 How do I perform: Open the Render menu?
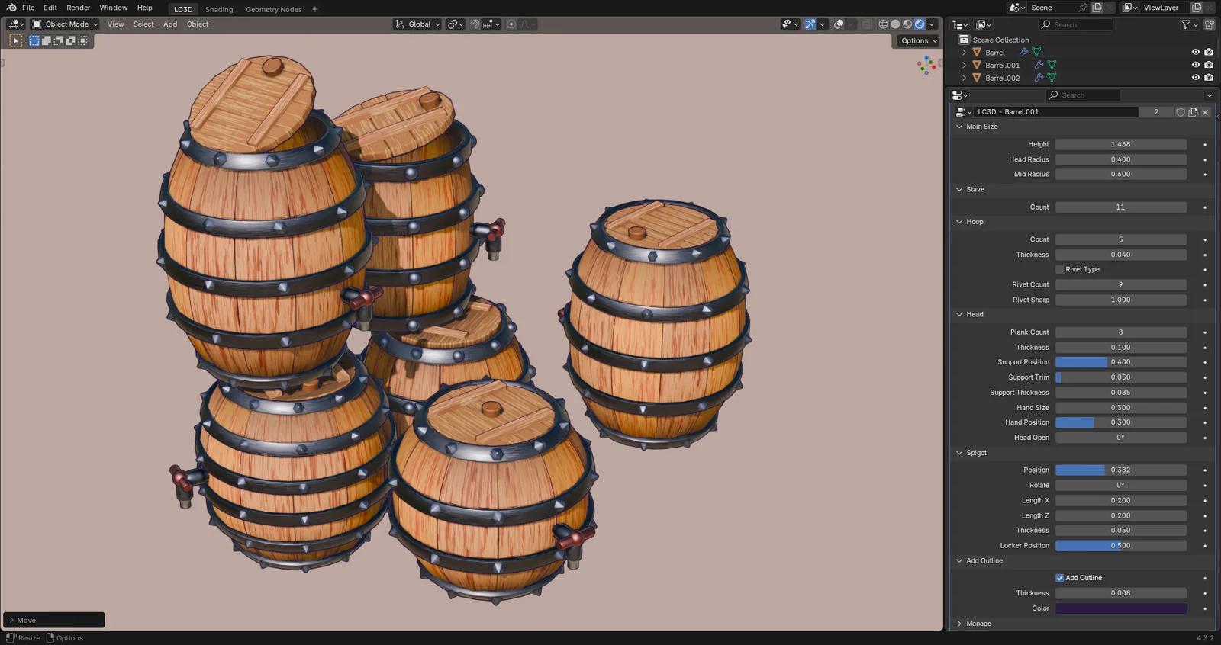78,8
